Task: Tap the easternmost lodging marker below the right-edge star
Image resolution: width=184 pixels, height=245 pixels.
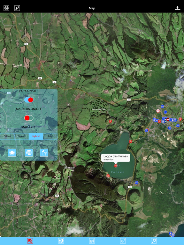Action: click(x=178, y=125)
